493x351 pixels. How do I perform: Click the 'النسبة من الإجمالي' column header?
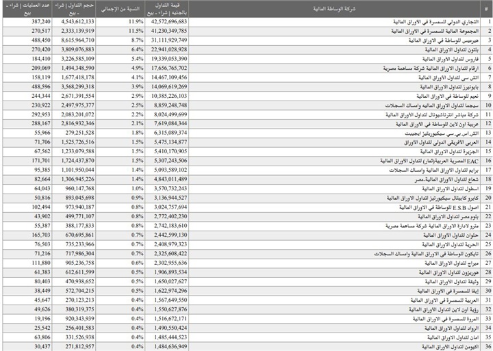(120, 9)
